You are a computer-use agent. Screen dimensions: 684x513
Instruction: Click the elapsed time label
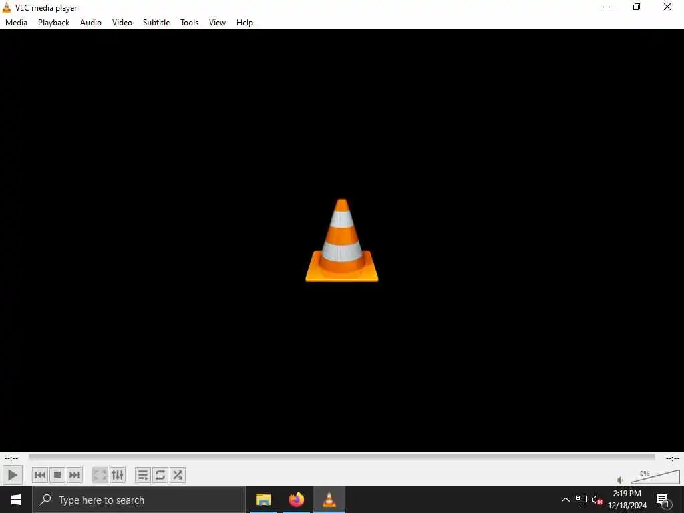[x=12, y=458]
